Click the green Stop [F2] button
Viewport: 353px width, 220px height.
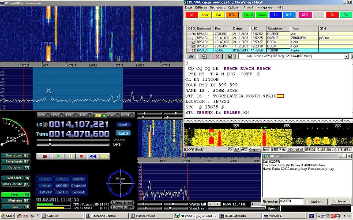point(15,194)
